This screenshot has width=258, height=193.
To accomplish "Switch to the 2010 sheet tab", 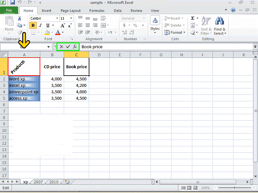I will (x=54, y=182).
